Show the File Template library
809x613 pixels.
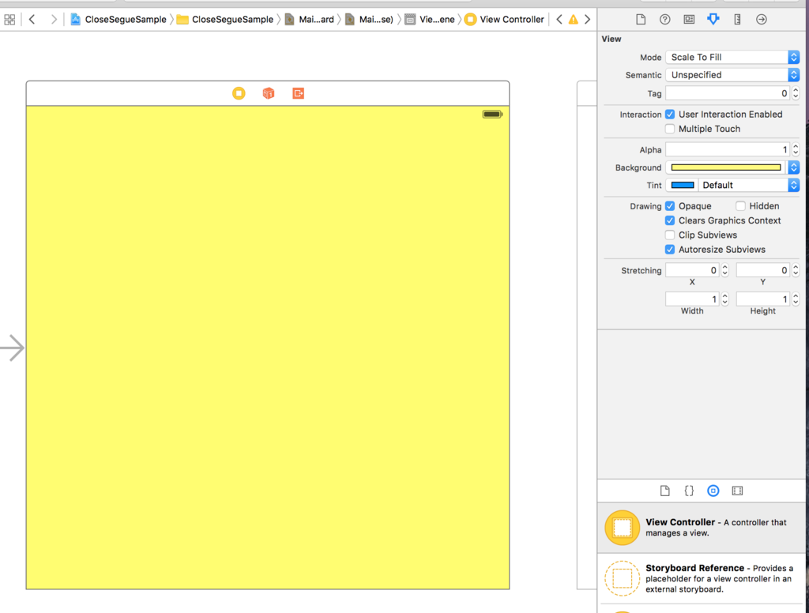[665, 491]
